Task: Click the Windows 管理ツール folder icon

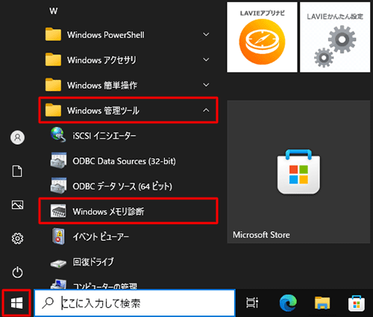Action: (x=53, y=110)
